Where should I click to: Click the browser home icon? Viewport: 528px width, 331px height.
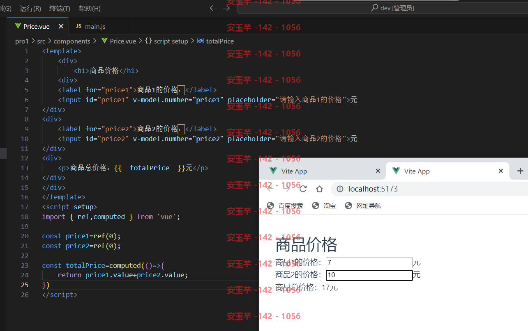tap(319, 189)
